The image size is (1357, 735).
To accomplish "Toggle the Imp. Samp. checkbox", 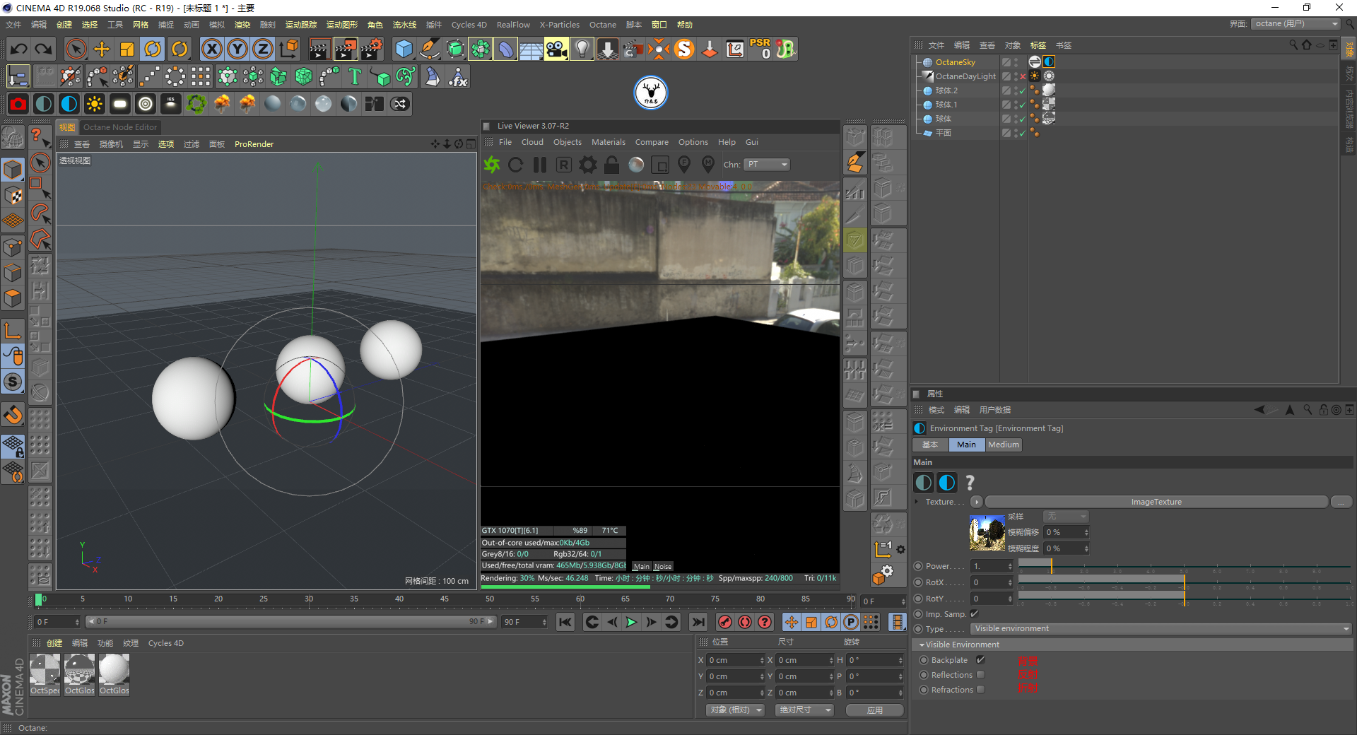I will 974,613.
